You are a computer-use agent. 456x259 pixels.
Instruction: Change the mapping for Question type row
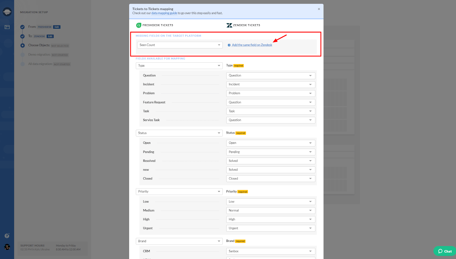(x=271, y=76)
